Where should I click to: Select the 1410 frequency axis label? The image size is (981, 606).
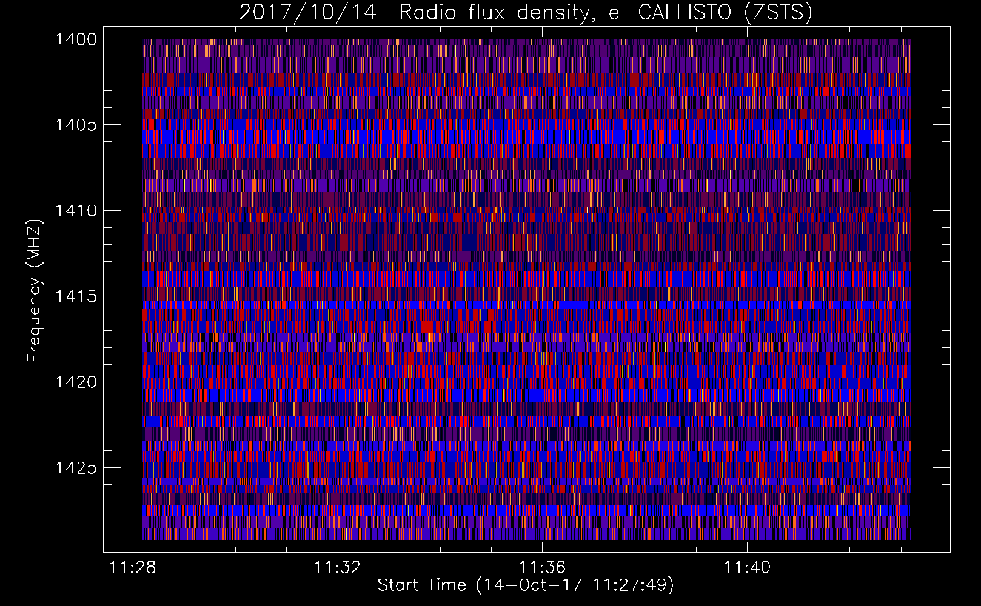pyautogui.click(x=76, y=211)
